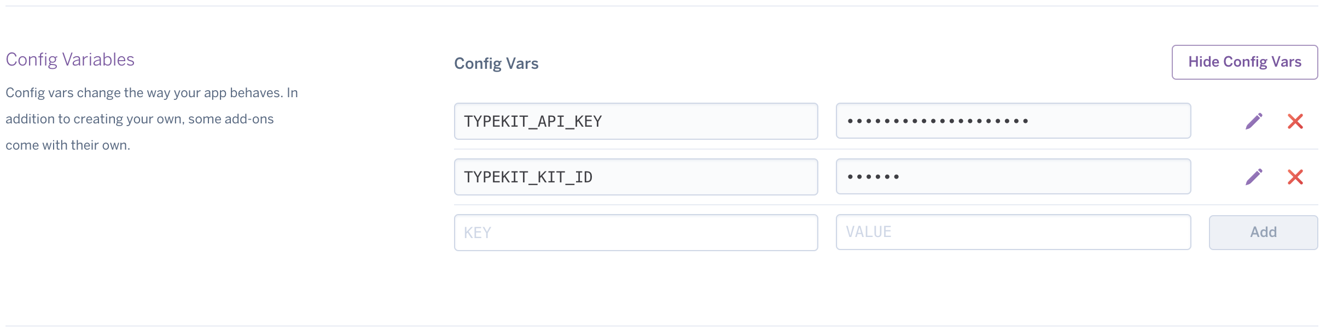Click the masked TYPEKIT_API_KEY value field
1326x332 pixels.
pos(1013,121)
